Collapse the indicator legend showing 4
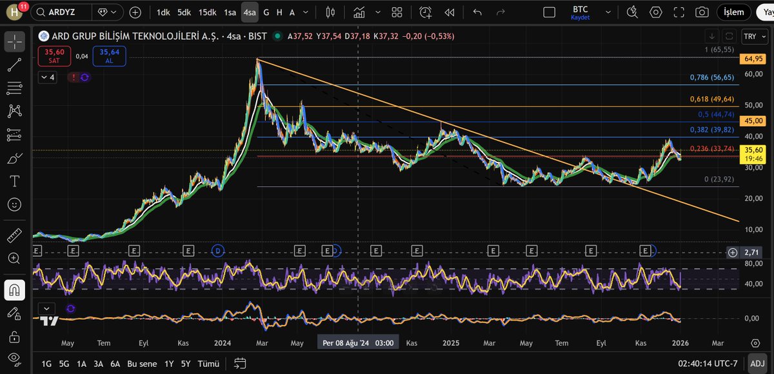Screen dimensions: 774x374 [48, 77]
